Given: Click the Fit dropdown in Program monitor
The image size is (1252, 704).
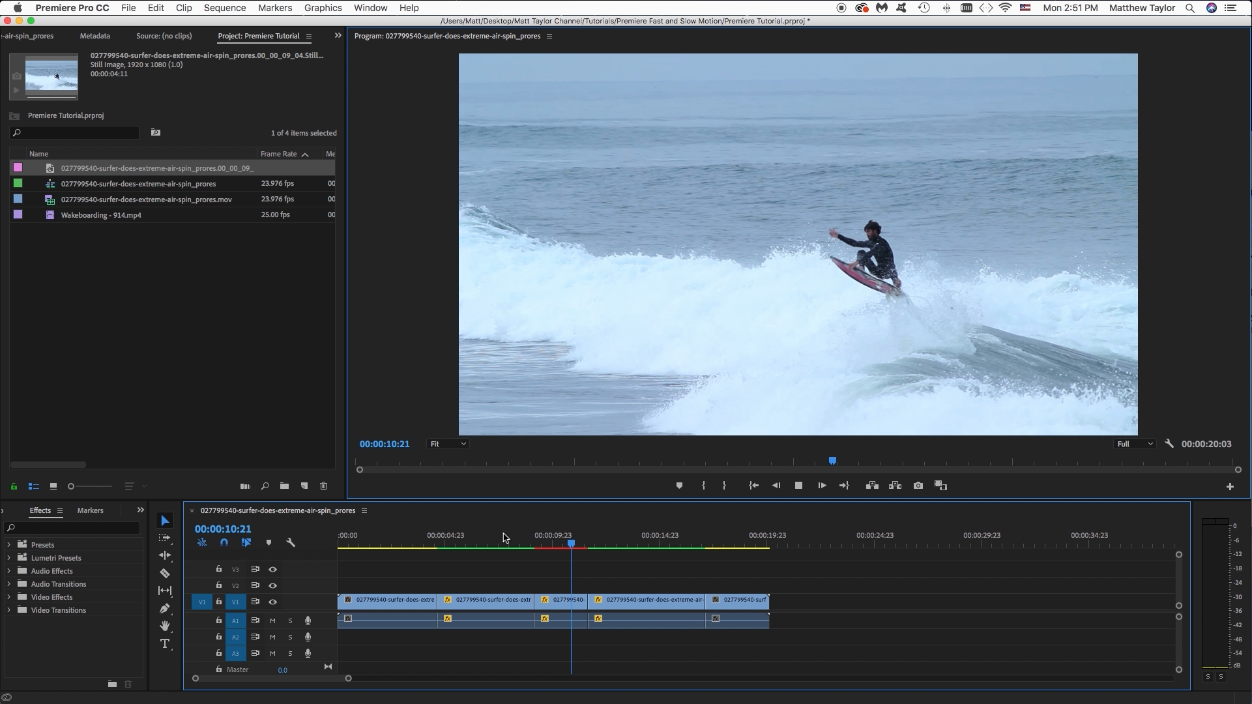Looking at the screenshot, I should 447,443.
